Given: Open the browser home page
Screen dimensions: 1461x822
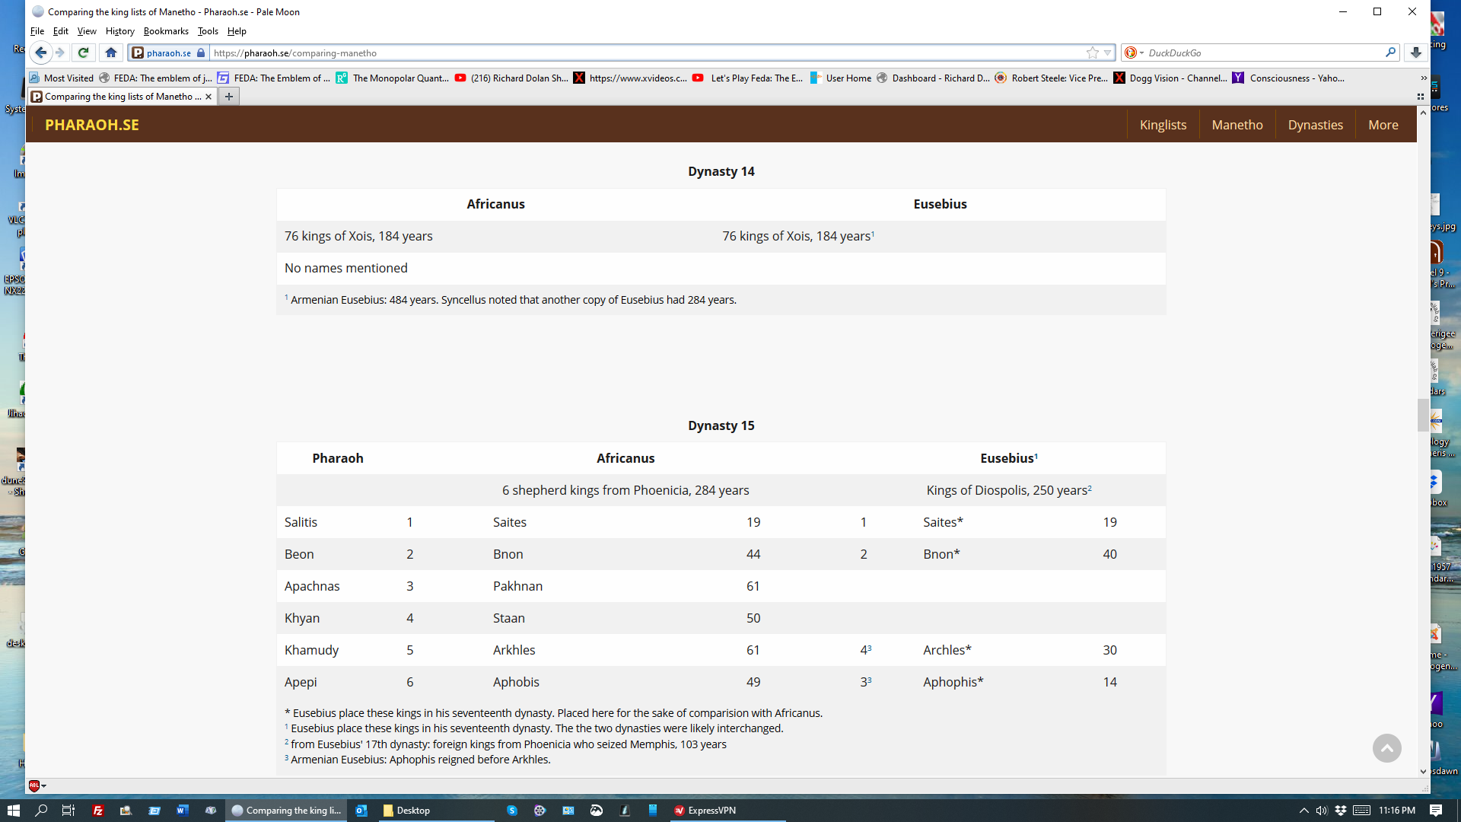Looking at the screenshot, I should (111, 53).
